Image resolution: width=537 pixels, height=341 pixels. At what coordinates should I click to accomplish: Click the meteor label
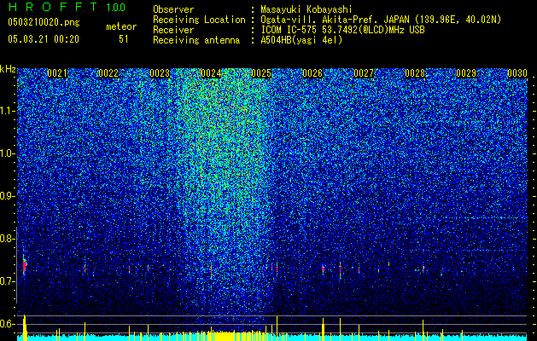coord(121,26)
